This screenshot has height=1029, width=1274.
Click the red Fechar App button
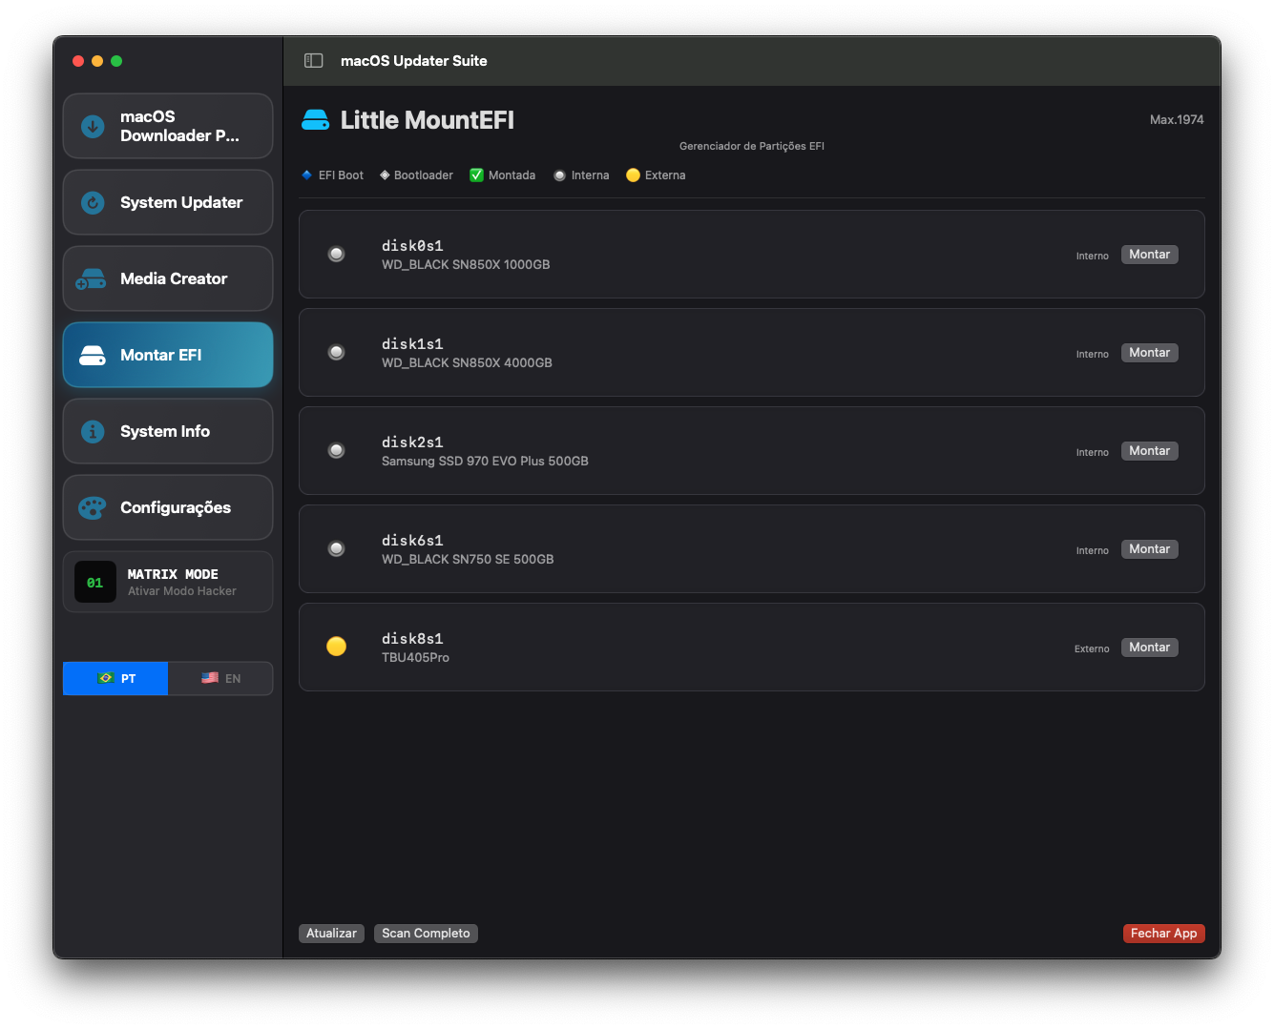pos(1163,934)
